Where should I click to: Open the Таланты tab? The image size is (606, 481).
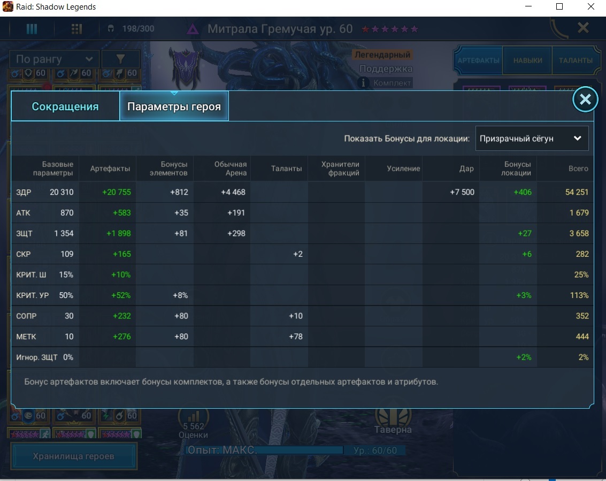[x=576, y=60]
